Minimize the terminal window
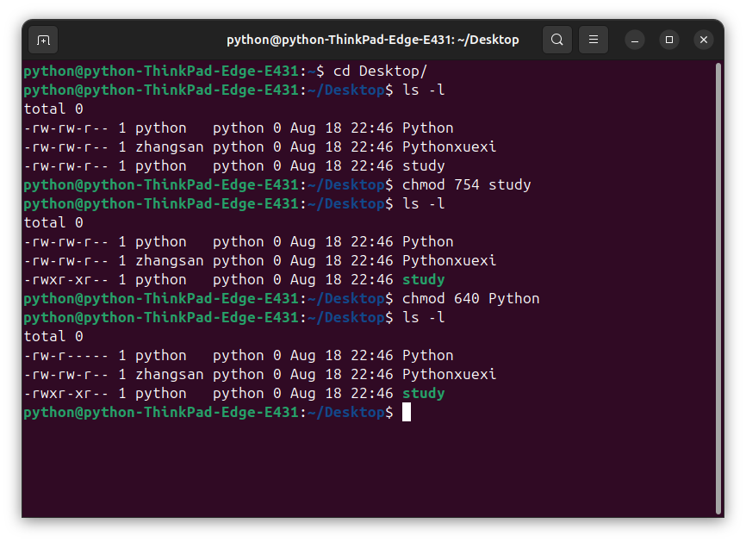746x542 pixels. point(635,40)
